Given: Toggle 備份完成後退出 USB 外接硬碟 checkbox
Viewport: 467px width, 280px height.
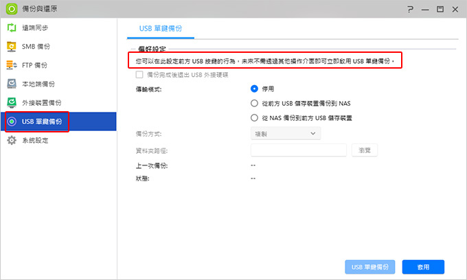Looking at the screenshot, I should pyautogui.click(x=139, y=75).
